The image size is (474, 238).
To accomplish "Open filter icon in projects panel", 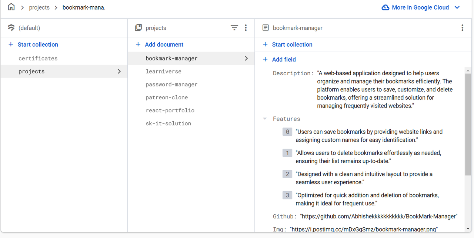I will (x=234, y=28).
